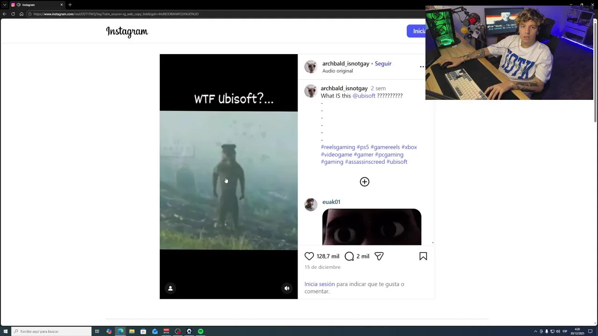Open the #reelsgaming hashtag
Viewport: 598px width, 336px height.
pyautogui.click(x=338, y=147)
